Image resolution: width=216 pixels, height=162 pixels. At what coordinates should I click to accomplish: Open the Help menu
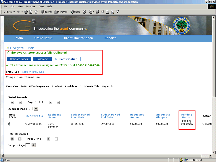50,7
